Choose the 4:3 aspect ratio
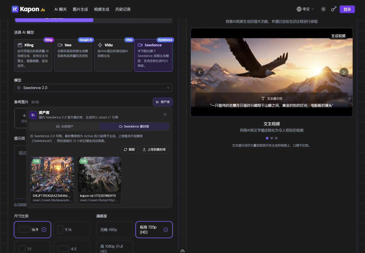The image size is (365, 253). 72,247
